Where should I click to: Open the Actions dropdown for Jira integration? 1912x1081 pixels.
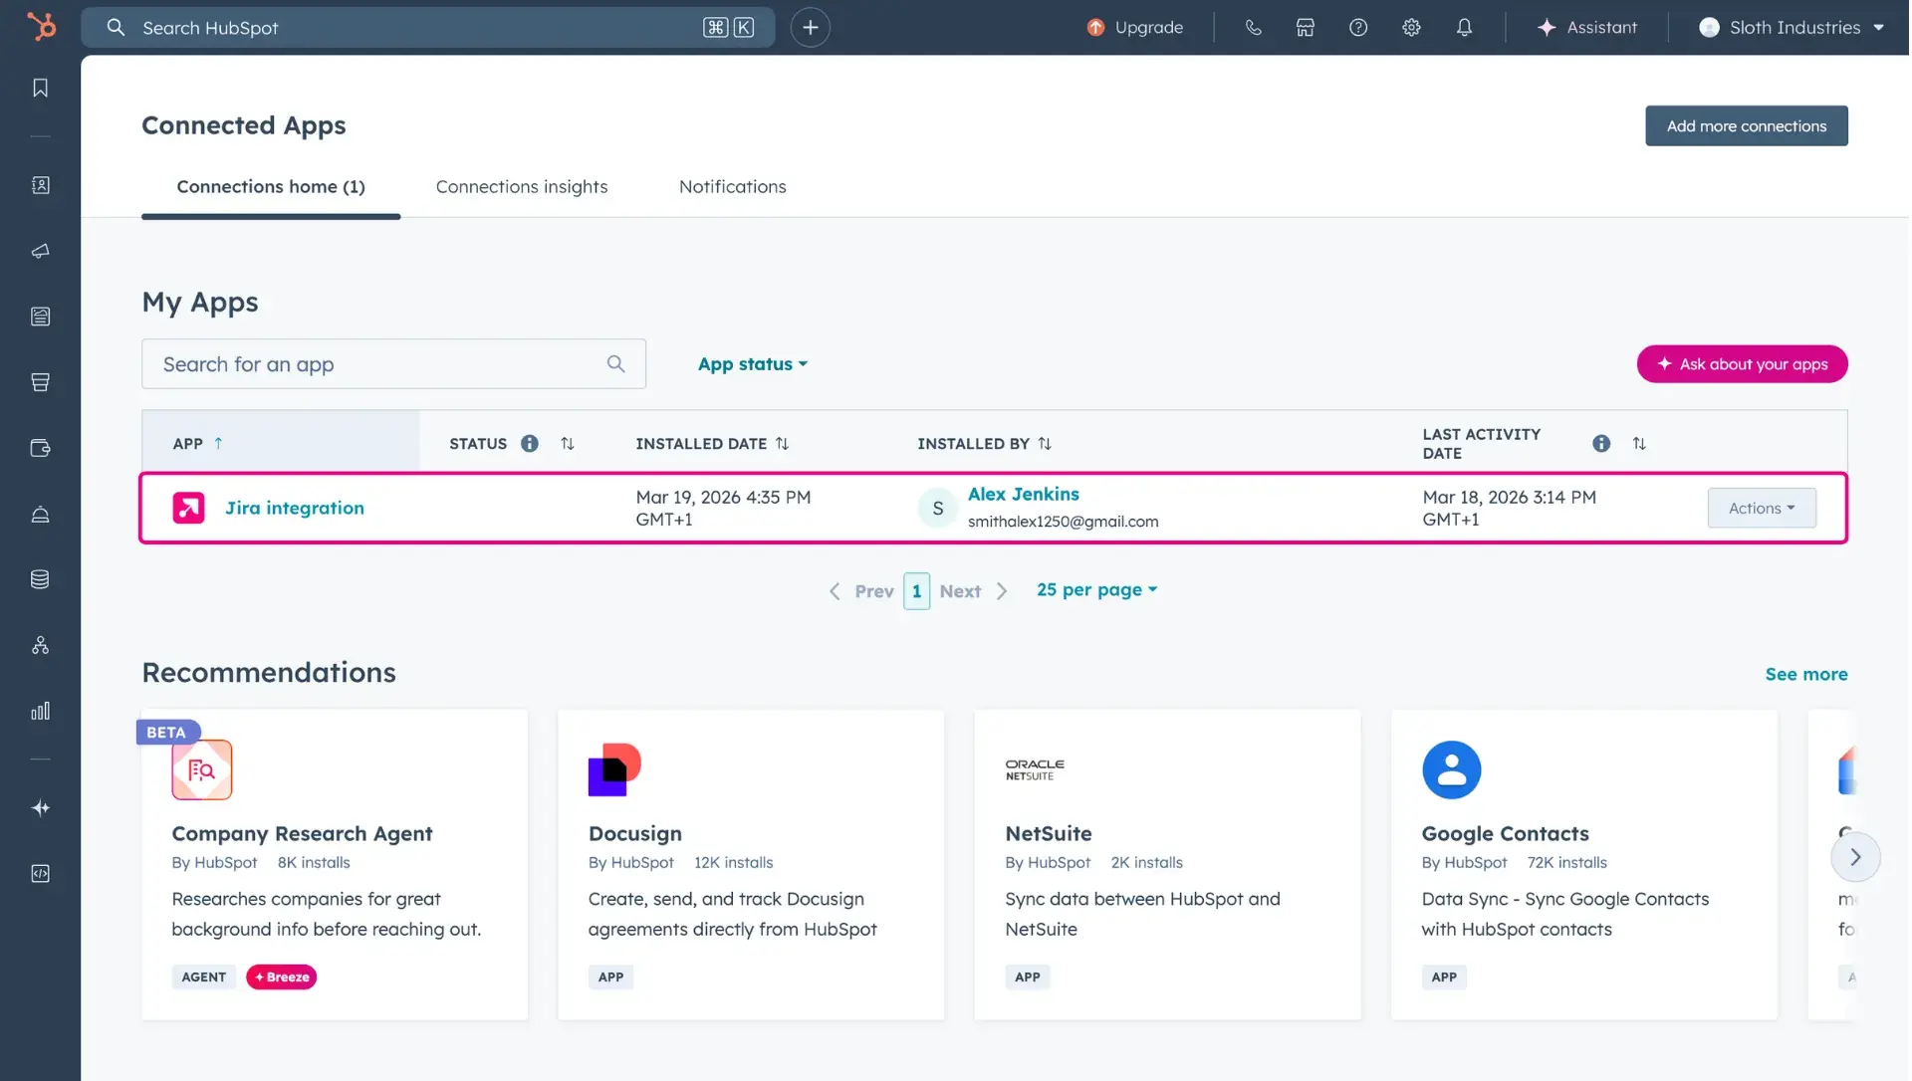[x=1761, y=508]
